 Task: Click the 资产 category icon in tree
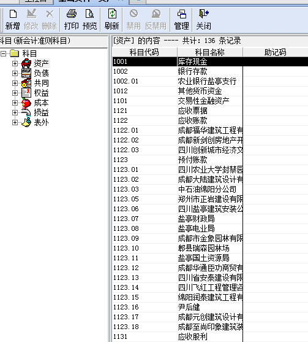point(26,63)
